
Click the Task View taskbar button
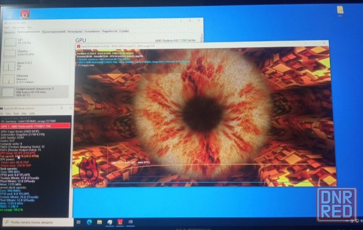pyautogui.click(x=79, y=222)
